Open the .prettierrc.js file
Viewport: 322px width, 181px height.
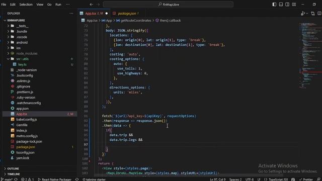(x=25, y=92)
